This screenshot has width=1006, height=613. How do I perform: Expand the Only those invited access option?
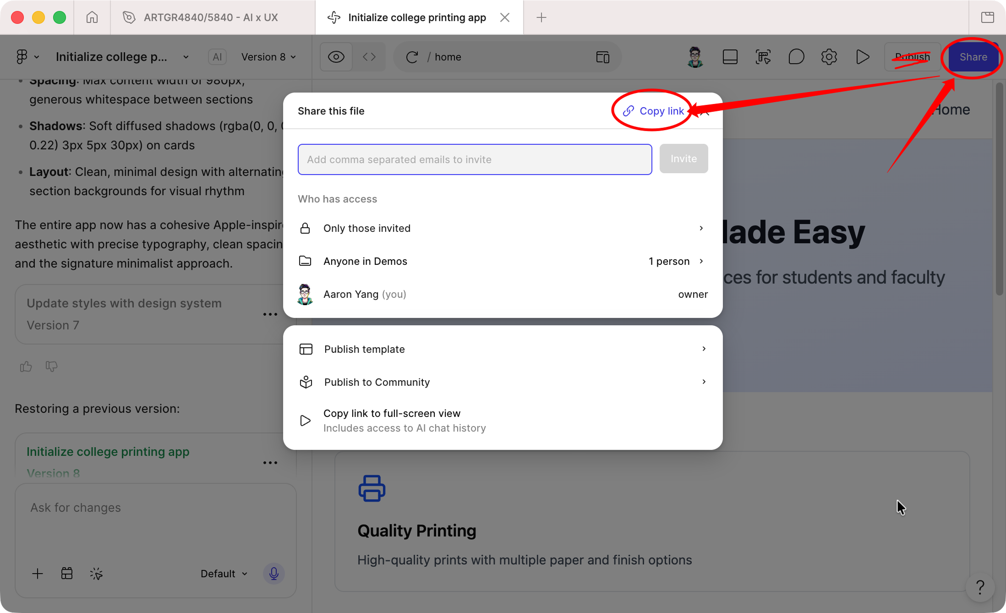(x=503, y=228)
